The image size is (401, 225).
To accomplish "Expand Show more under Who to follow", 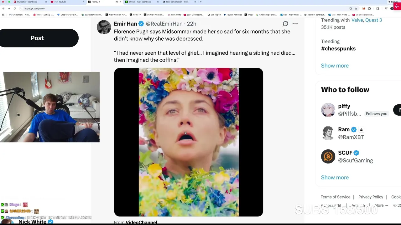I will (x=335, y=177).
